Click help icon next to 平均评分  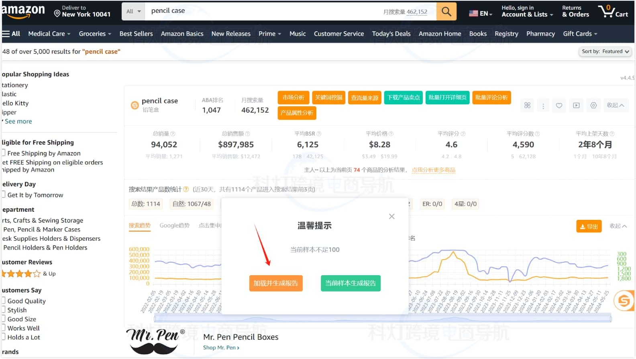[463, 134]
